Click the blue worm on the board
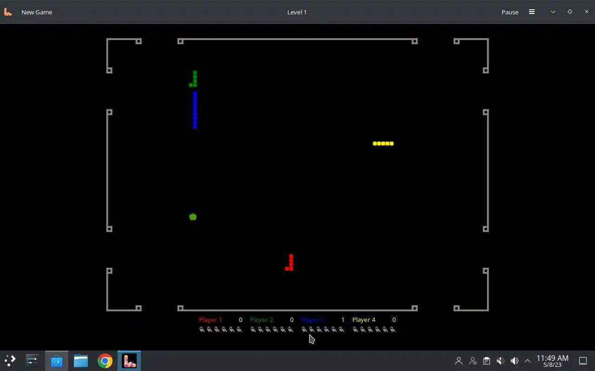This screenshot has height=371, width=595. pyautogui.click(x=195, y=110)
